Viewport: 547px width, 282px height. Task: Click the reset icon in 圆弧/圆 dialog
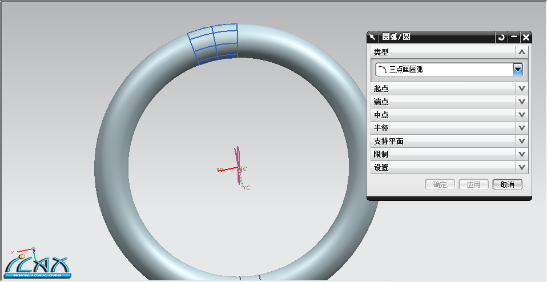[501, 37]
